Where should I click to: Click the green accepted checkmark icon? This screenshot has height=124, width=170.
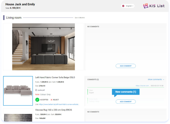[37, 100]
